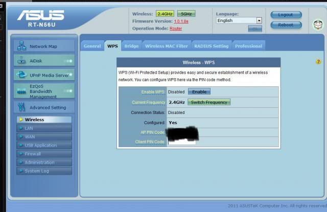Click the EzQoS Bandwidth Management icon
This screenshot has width=327, height=212.
21,91
